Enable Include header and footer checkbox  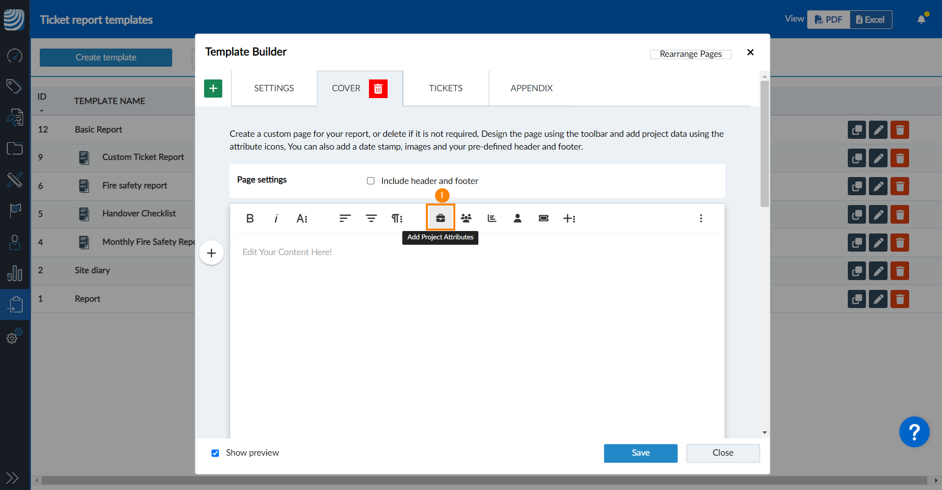pos(370,181)
